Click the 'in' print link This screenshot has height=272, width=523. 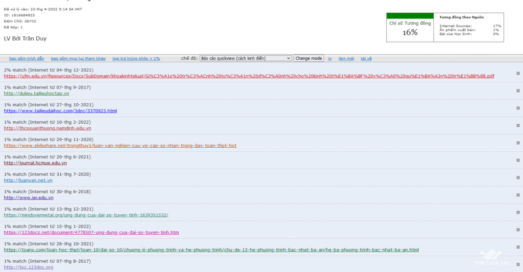click(330, 59)
